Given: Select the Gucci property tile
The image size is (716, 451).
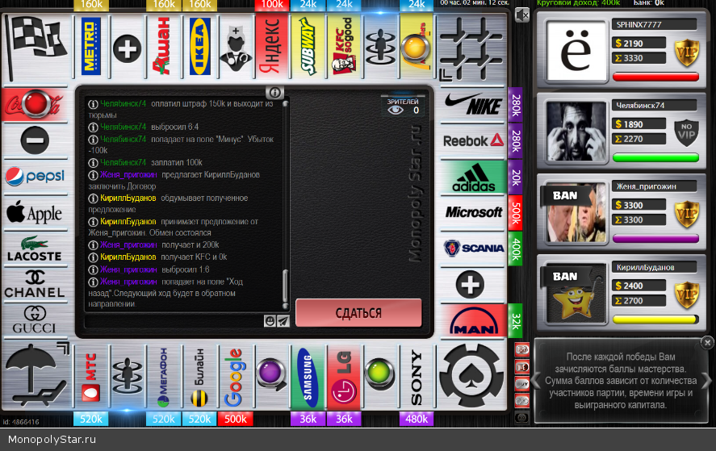Looking at the screenshot, I should [35, 320].
